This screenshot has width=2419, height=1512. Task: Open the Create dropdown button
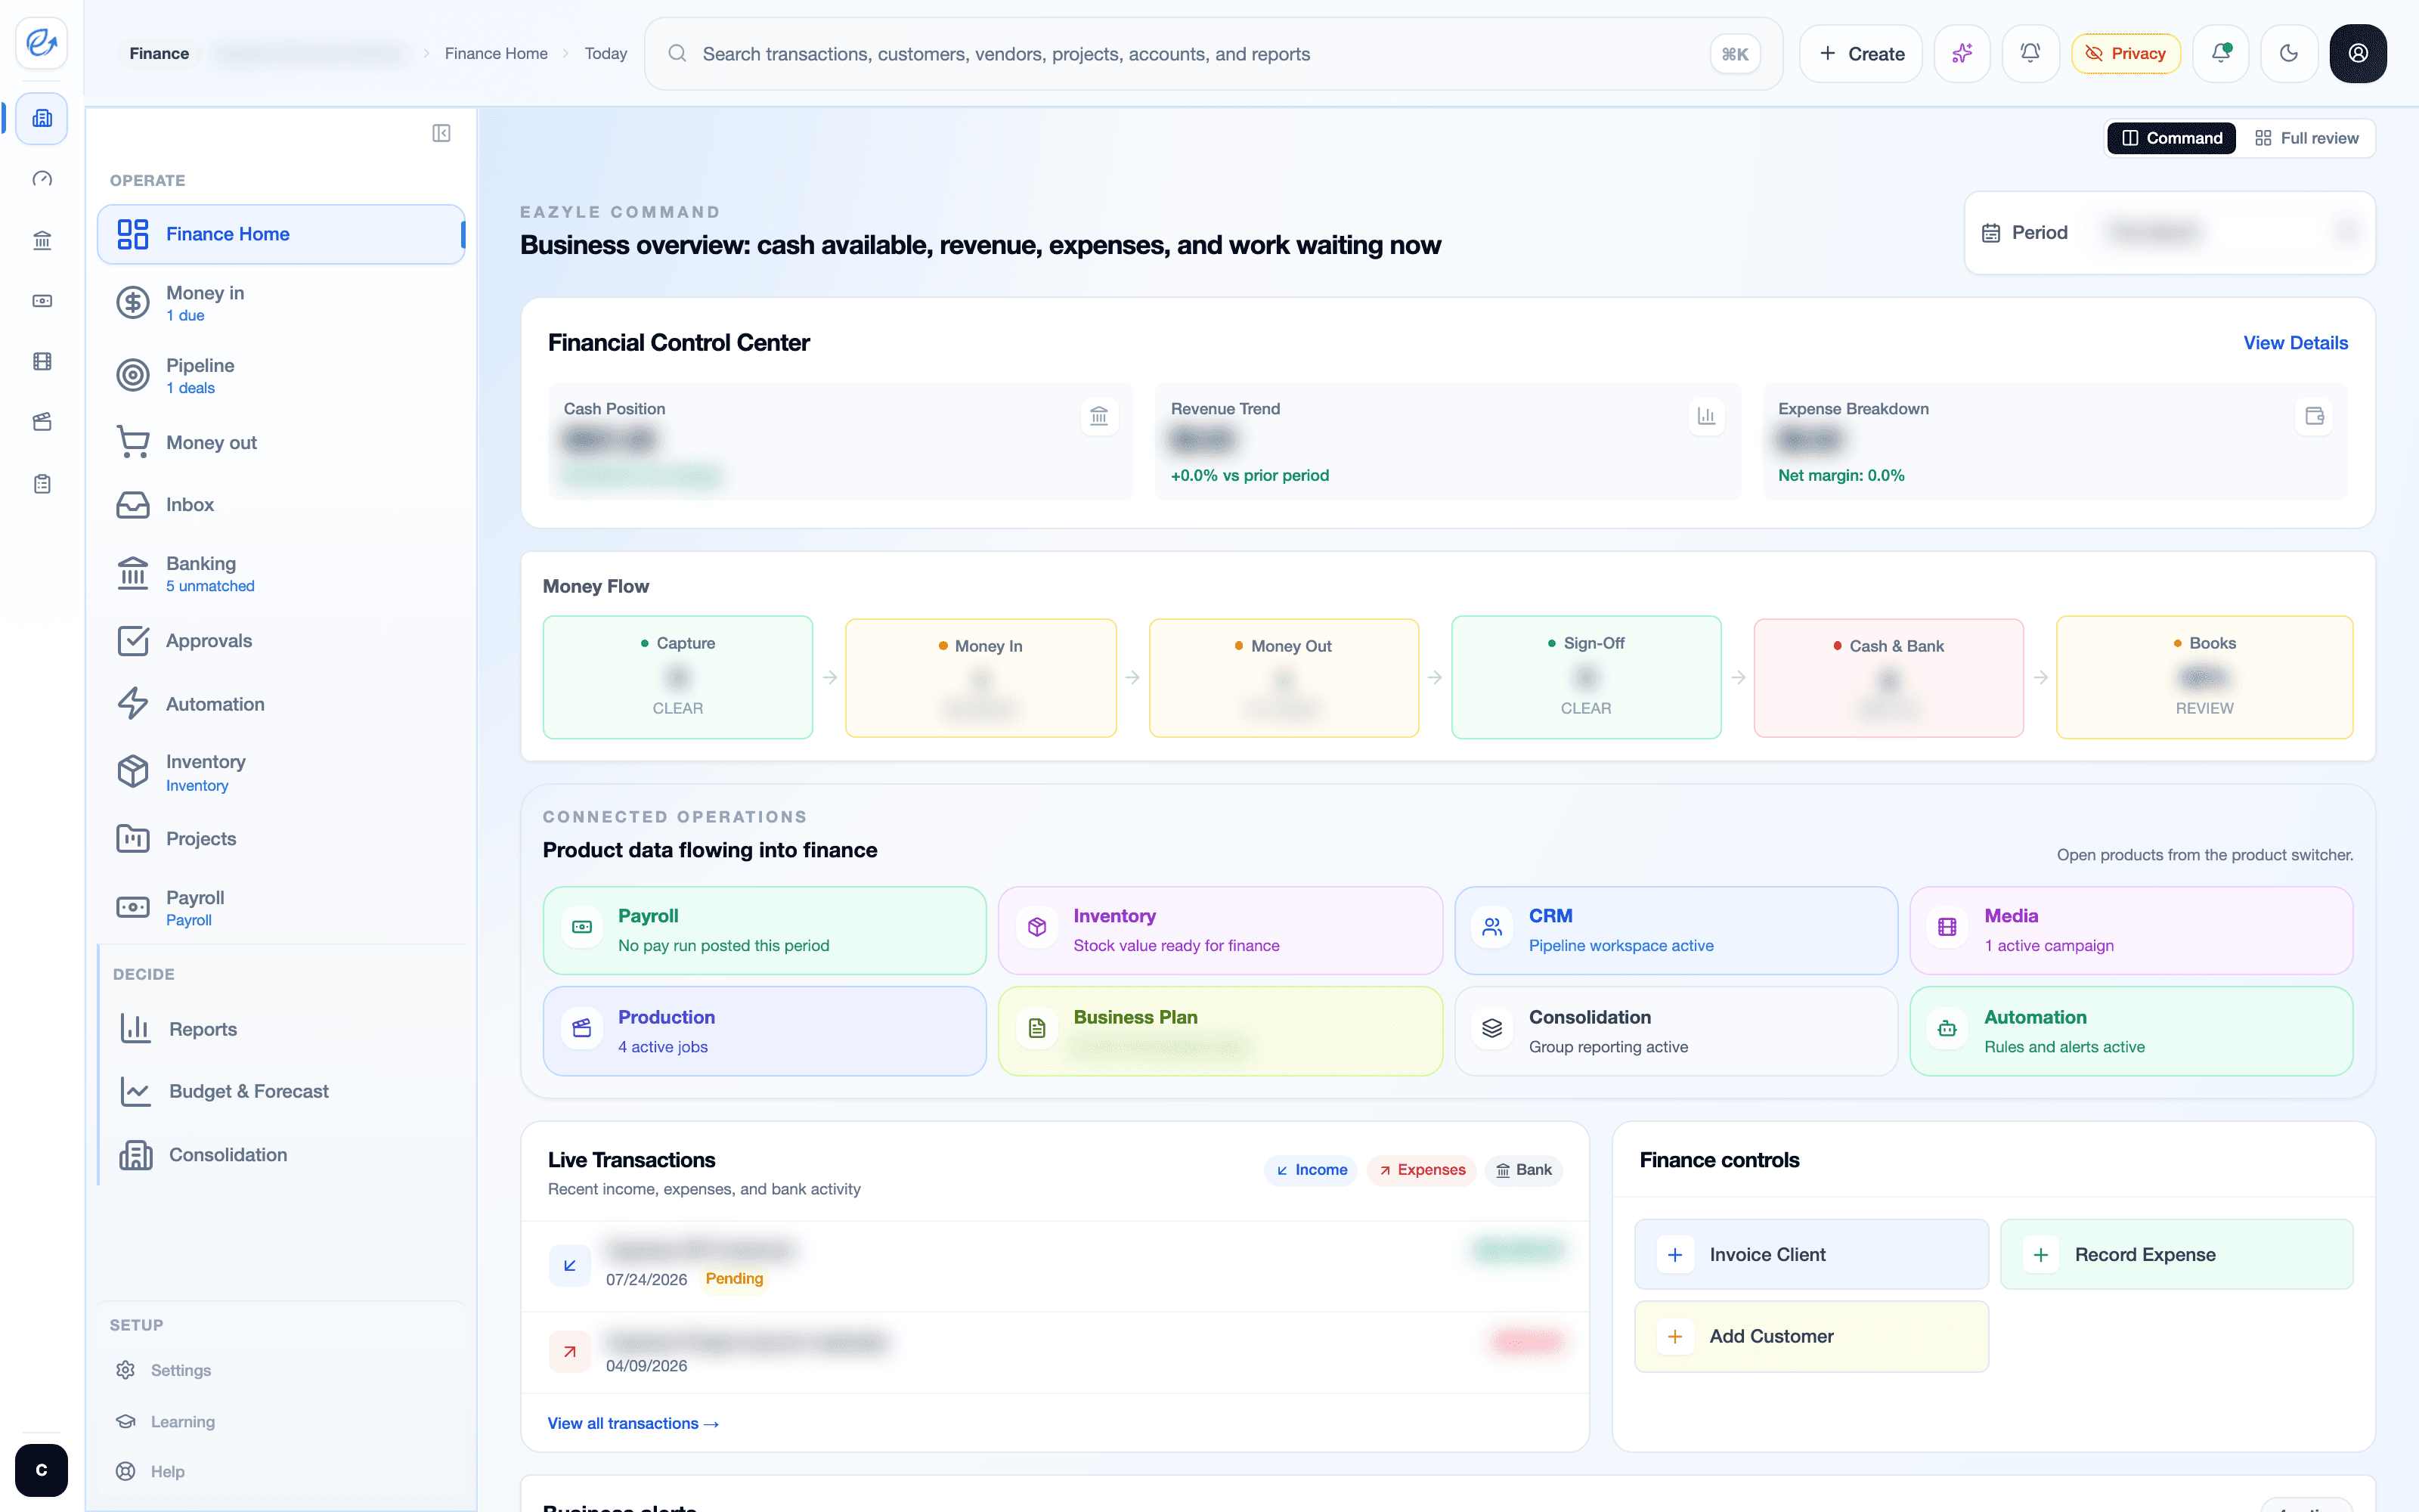point(1860,54)
